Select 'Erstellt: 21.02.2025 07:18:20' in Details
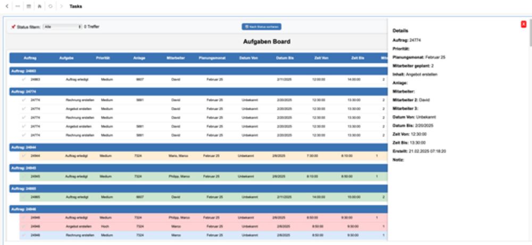Viewport: 532px width, 245px height. click(419, 151)
